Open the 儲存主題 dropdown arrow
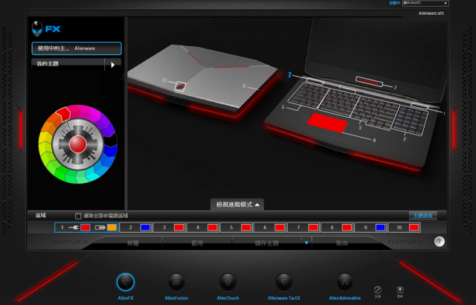The height and width of the screenshot is (305, 476). pos(306,243)
